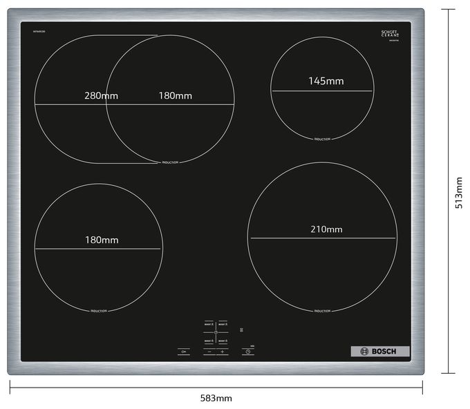The height and width of the screenshot is (409, 470).
Task: Click the 513mm depth dimension label
Action: click(x=459, y=193)
